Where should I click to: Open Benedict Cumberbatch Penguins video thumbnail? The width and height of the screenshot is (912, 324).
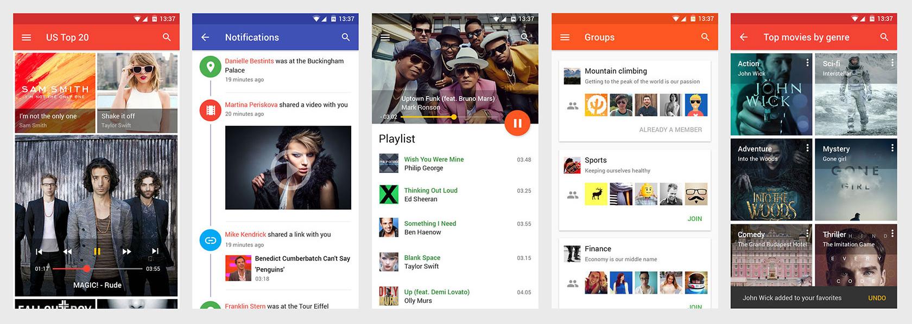click(x=238, y=268)
